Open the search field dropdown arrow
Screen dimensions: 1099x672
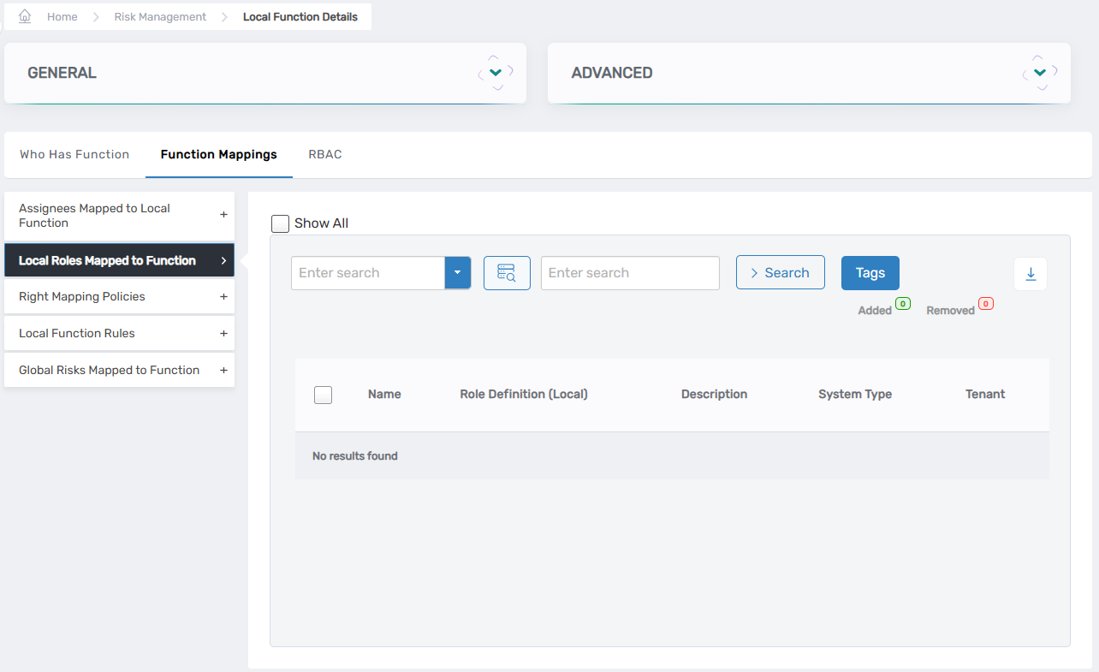[457, 273]
